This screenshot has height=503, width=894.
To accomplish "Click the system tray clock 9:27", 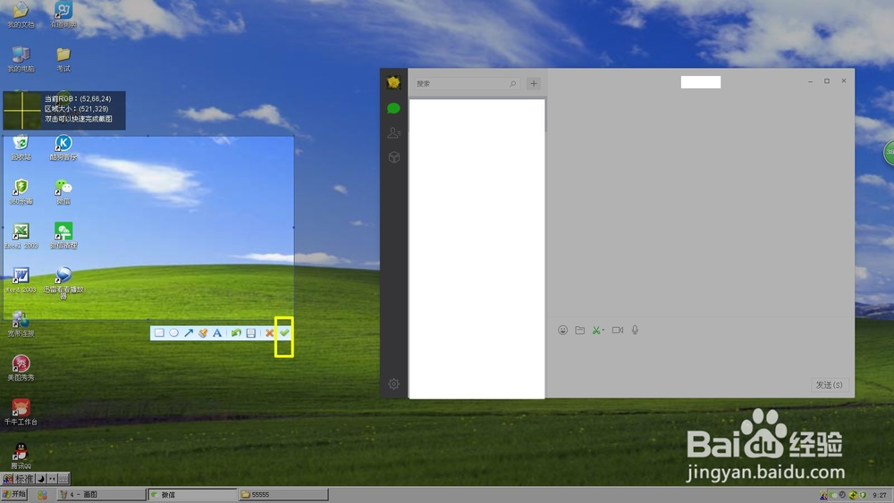I will 879,495.
